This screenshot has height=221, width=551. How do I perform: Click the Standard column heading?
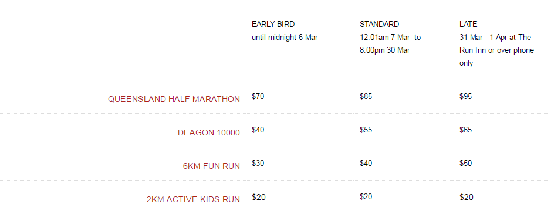[x=379, y=24]
